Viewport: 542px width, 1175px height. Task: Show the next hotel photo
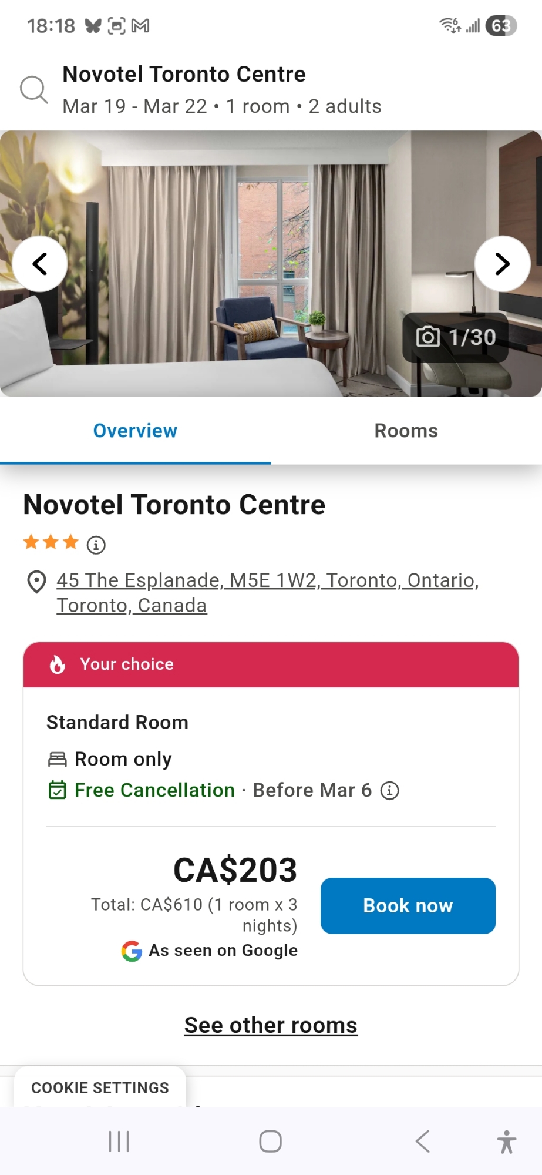pos(502,264)
